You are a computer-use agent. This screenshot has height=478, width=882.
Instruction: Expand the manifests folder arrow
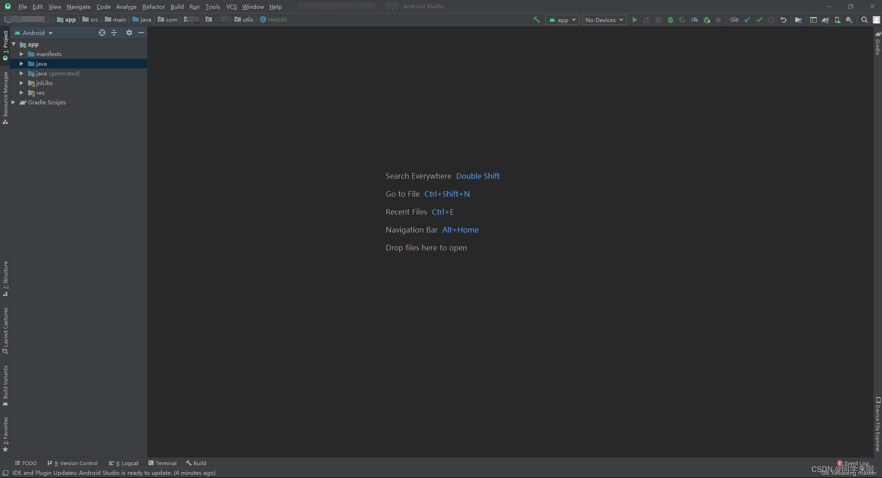[21, 54]
